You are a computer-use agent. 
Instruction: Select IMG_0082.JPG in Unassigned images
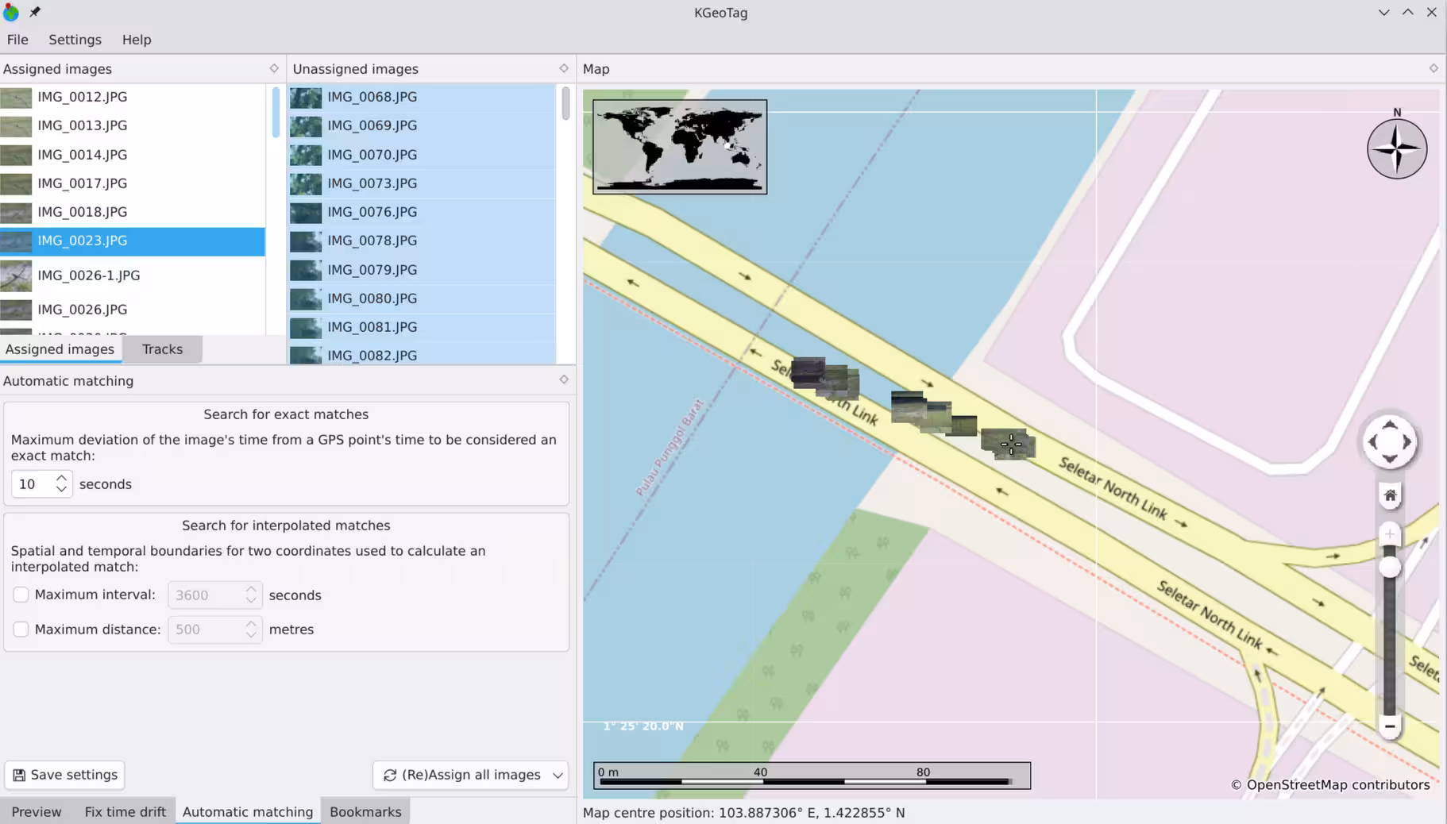click(x=422, y=354)
